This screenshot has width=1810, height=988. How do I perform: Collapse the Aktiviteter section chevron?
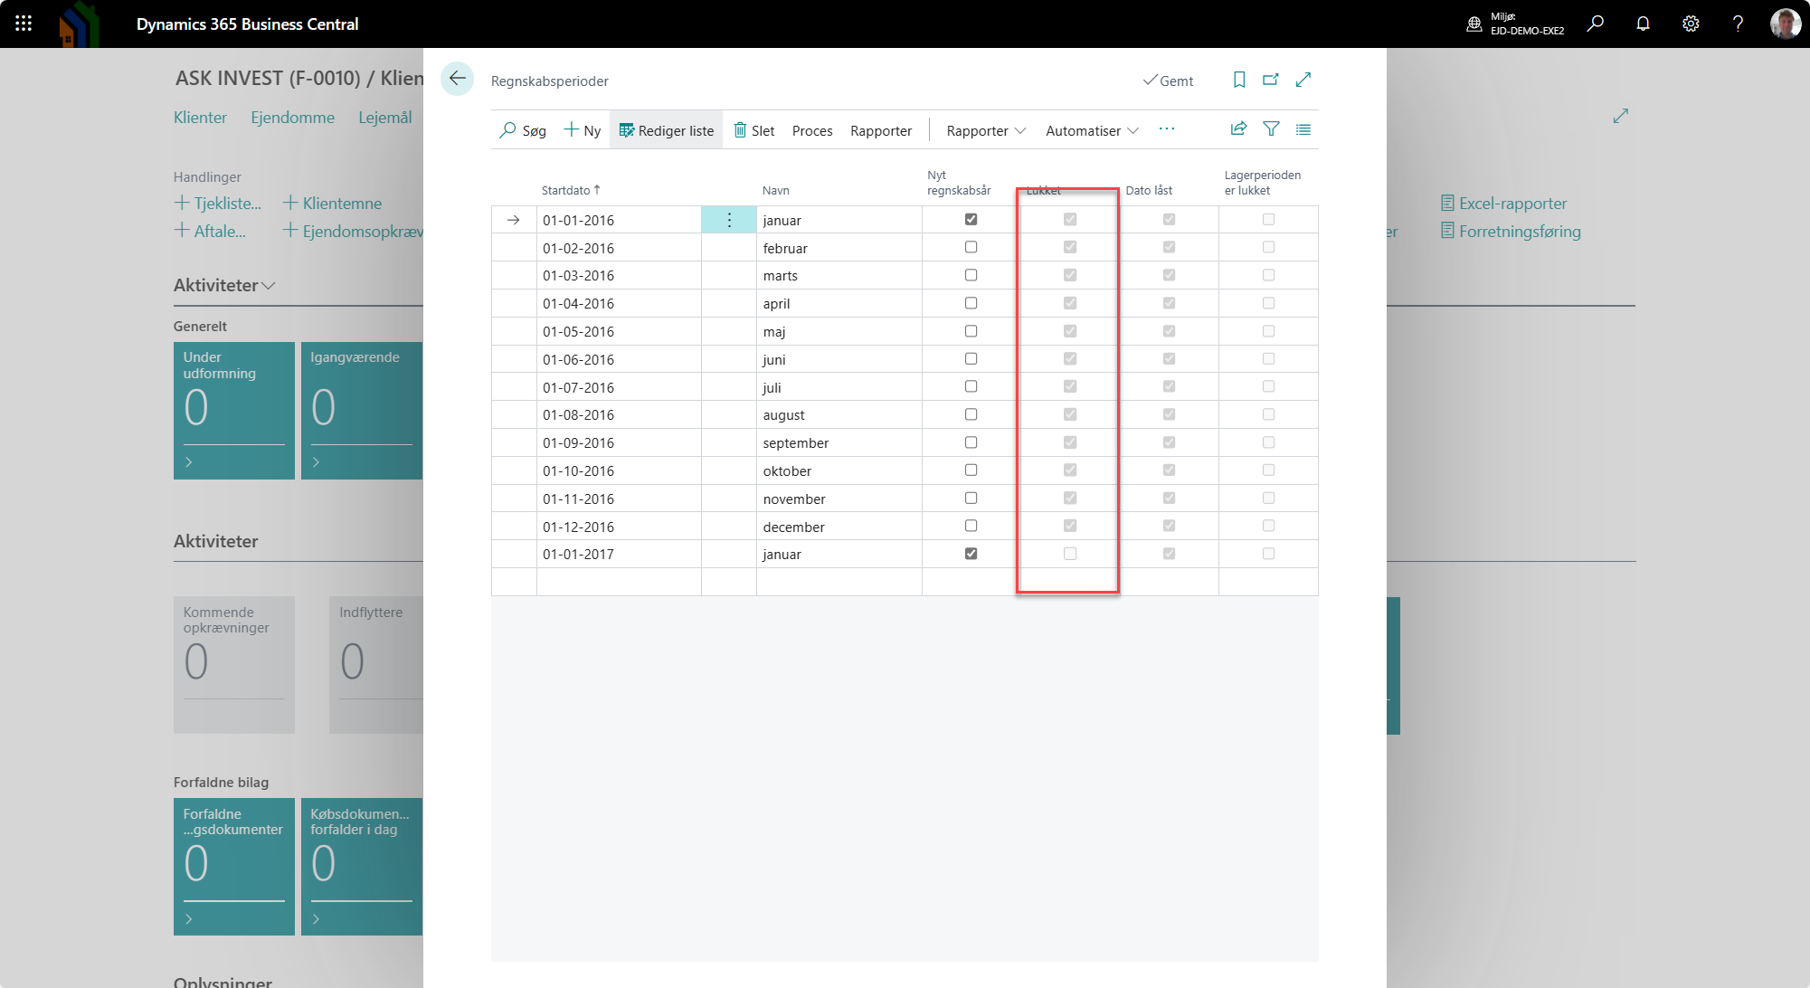pos(268,286)
